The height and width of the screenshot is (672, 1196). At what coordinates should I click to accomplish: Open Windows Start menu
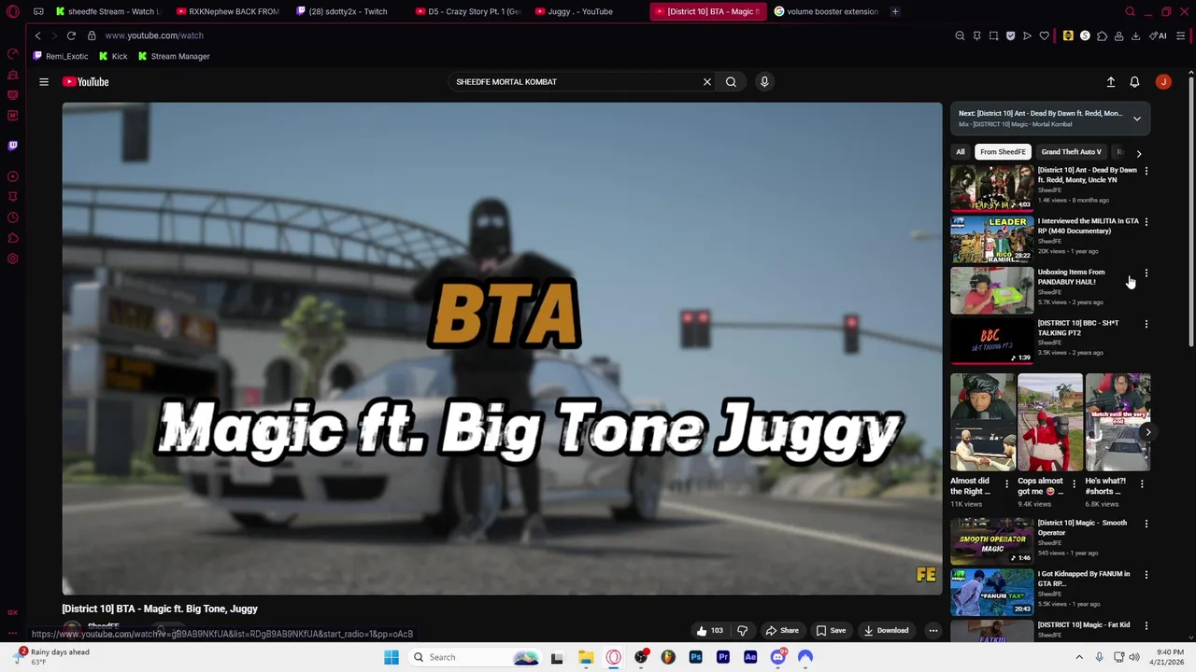coord(392,658)
